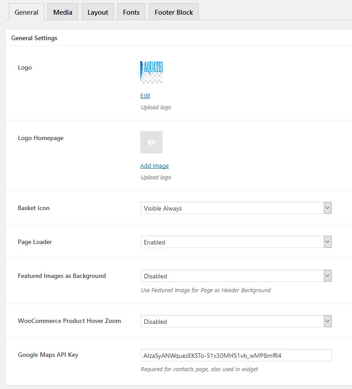
Task: Click the Page Loader Enabled select box
Action: click(236, 242)
